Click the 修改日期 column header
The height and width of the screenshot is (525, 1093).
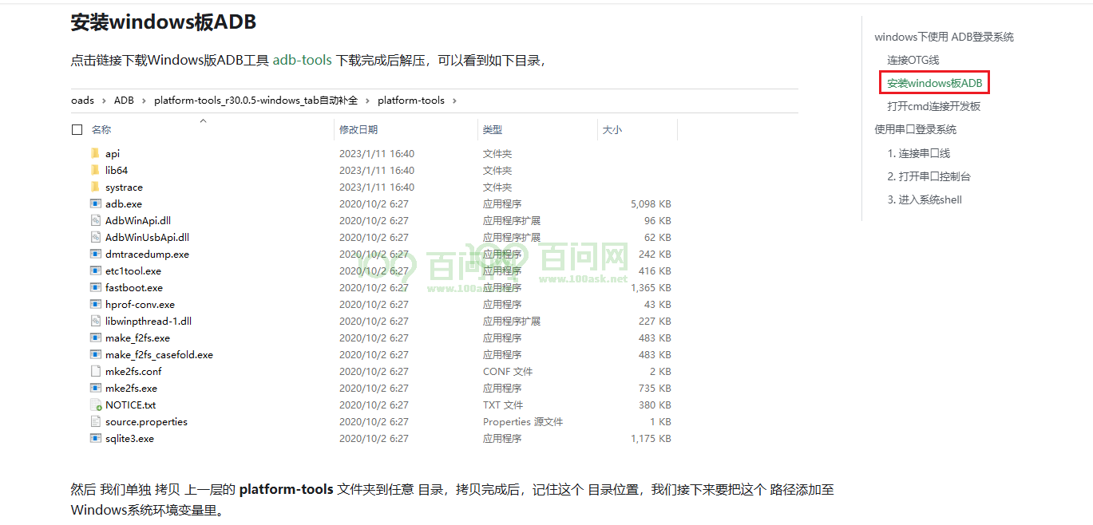358,129
